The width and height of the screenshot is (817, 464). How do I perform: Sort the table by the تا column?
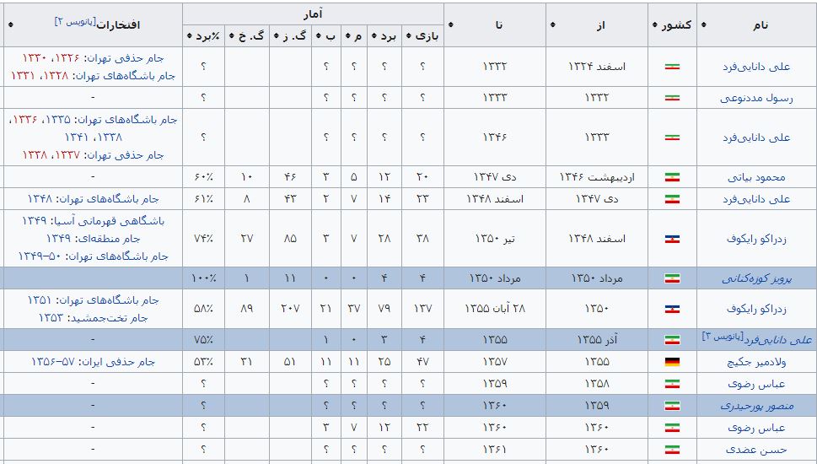[x=450, y=24]
